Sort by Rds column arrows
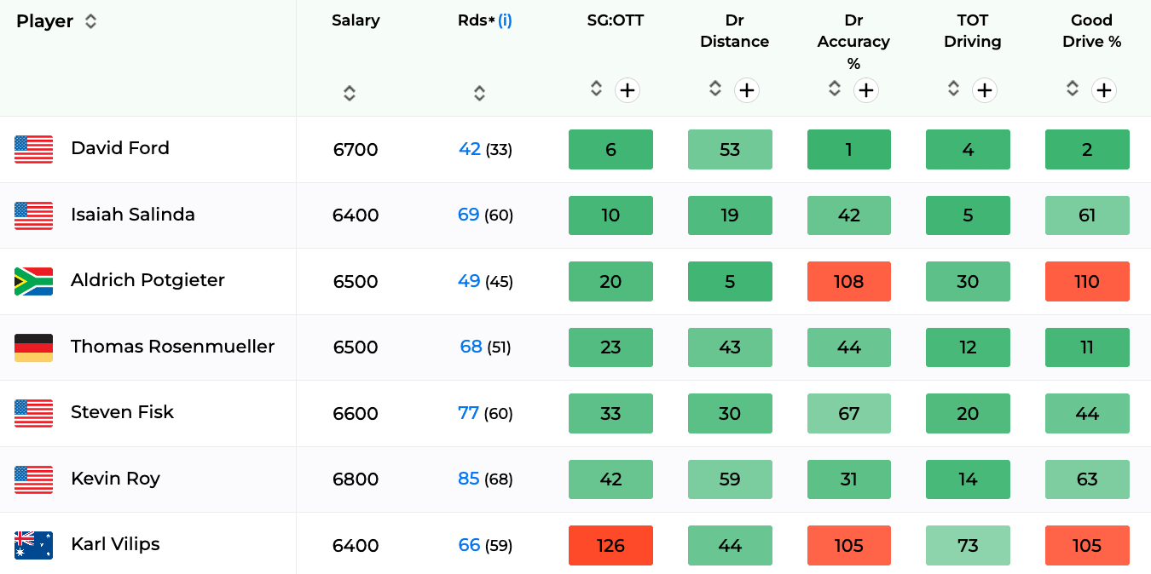1151x574 pixels. [479, 93]
